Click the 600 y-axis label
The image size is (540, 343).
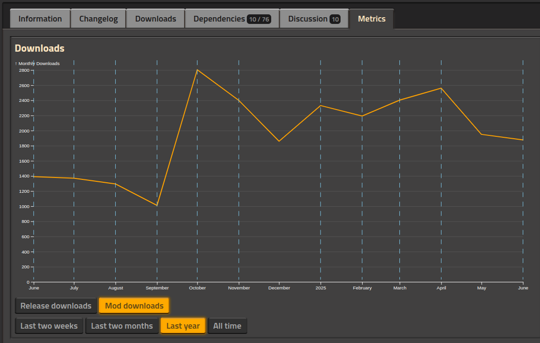pos(25,237)
